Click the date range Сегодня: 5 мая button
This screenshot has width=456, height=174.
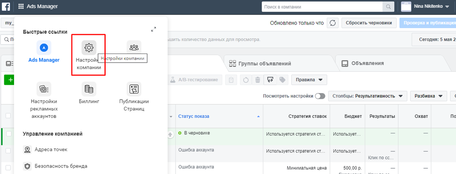[434, 39]
